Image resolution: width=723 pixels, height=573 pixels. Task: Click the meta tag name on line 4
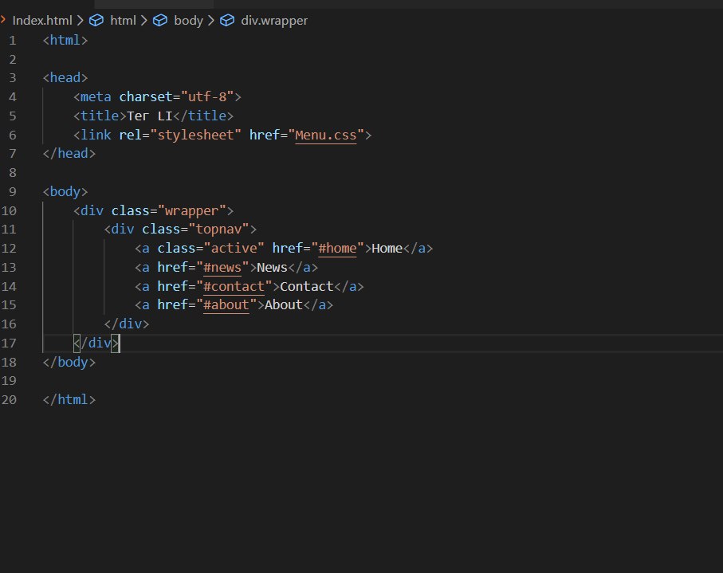click(96, 96)
